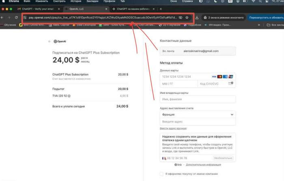This screenshot has width=284, height=181.
Task: Open the France country dropdown
Action: tap(198, 115)
